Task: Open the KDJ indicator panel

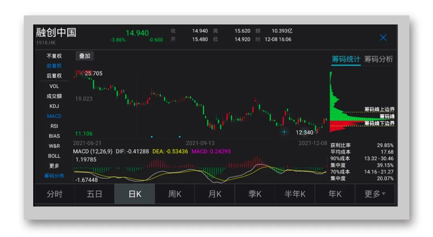Action: [54, 106]
